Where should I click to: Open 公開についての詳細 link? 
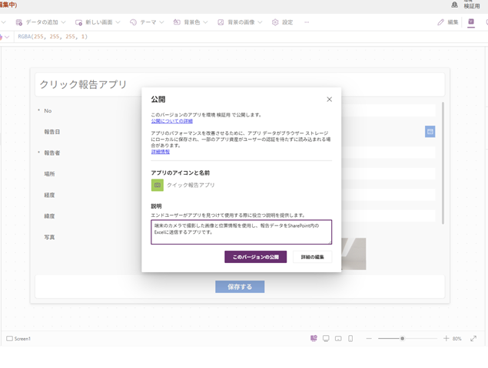[171, 121]
